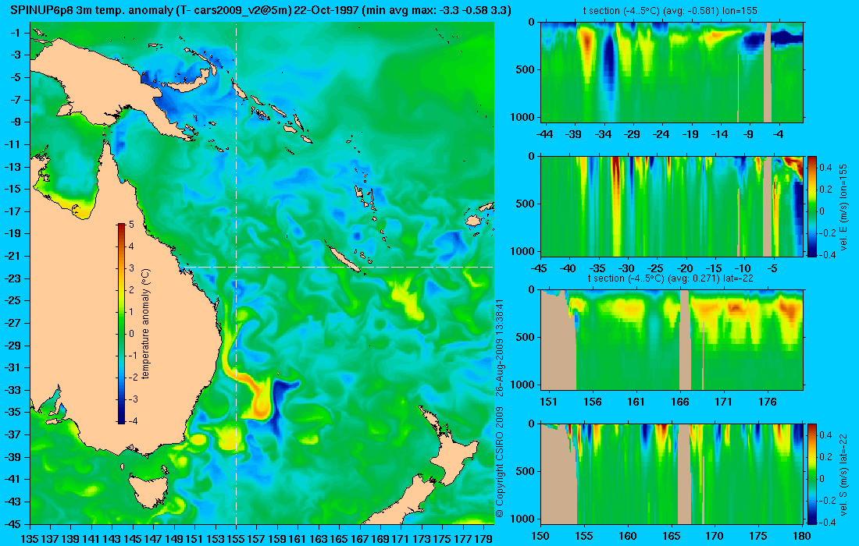Click the "temperature anomaly (°C)" color bar label
The width and height of the screenshot is (859, 546).
click(145, 324)
